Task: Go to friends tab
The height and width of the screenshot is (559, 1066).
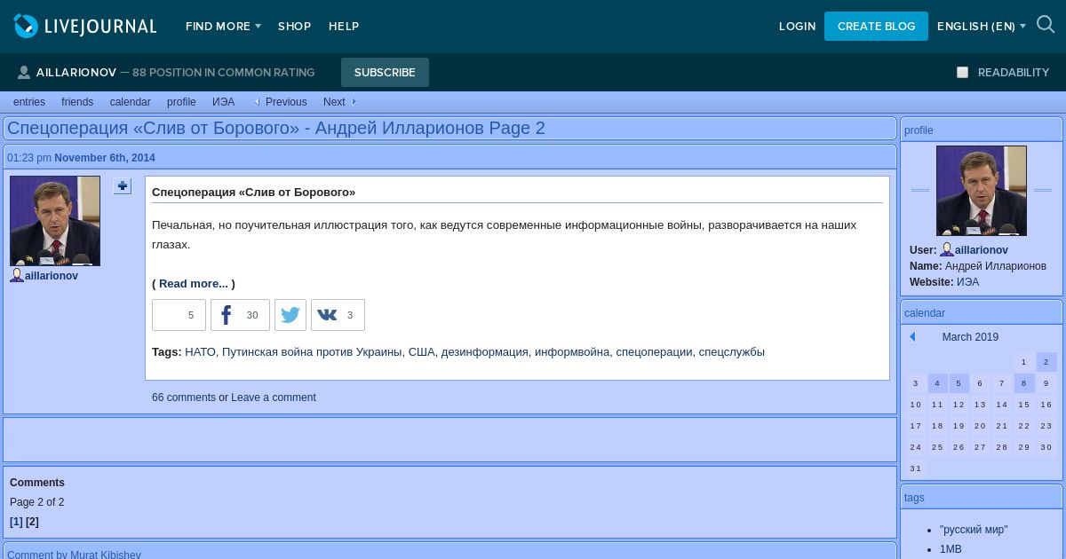Action: pos(77,102)
